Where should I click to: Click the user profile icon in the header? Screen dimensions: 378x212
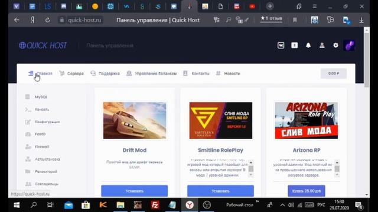322,45
